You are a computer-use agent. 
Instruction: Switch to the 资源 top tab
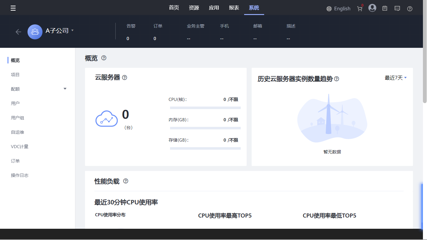tap(194, 8)
